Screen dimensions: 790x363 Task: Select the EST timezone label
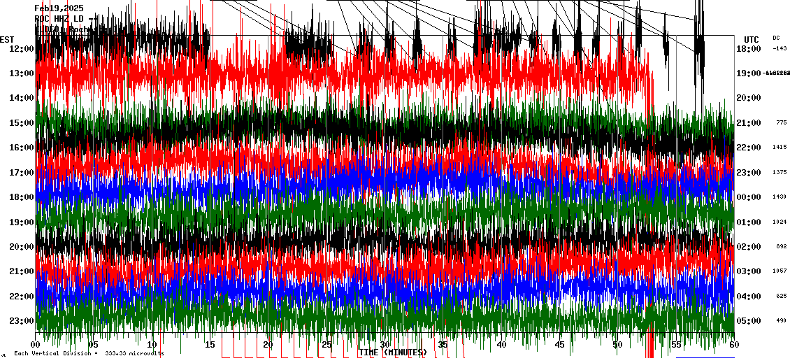tap(7, 39)
